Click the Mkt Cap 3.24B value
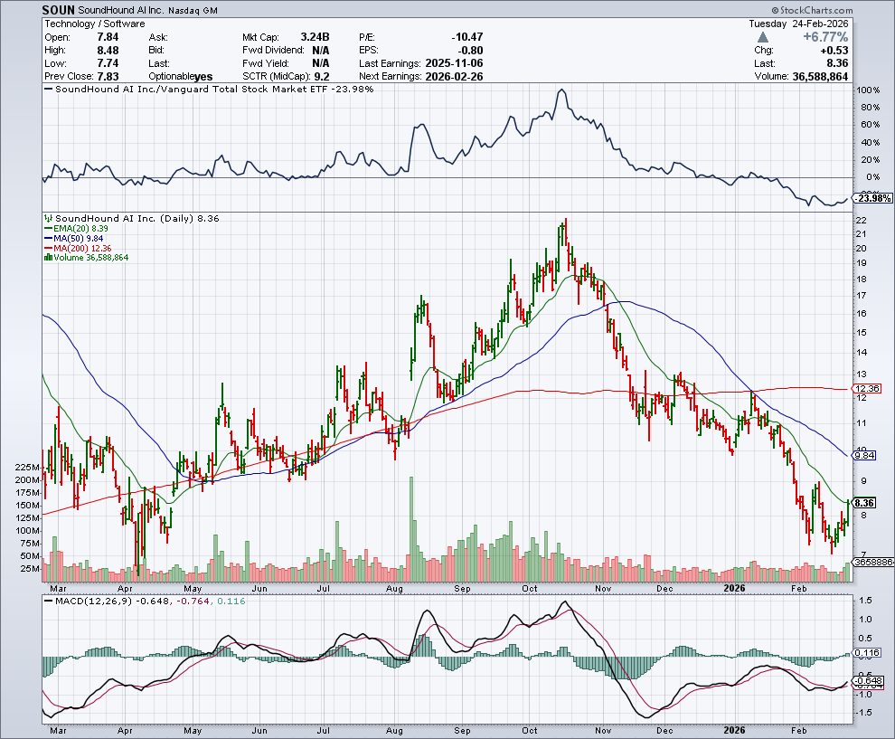This screenshot has width=895, height=739. [316, 36]
